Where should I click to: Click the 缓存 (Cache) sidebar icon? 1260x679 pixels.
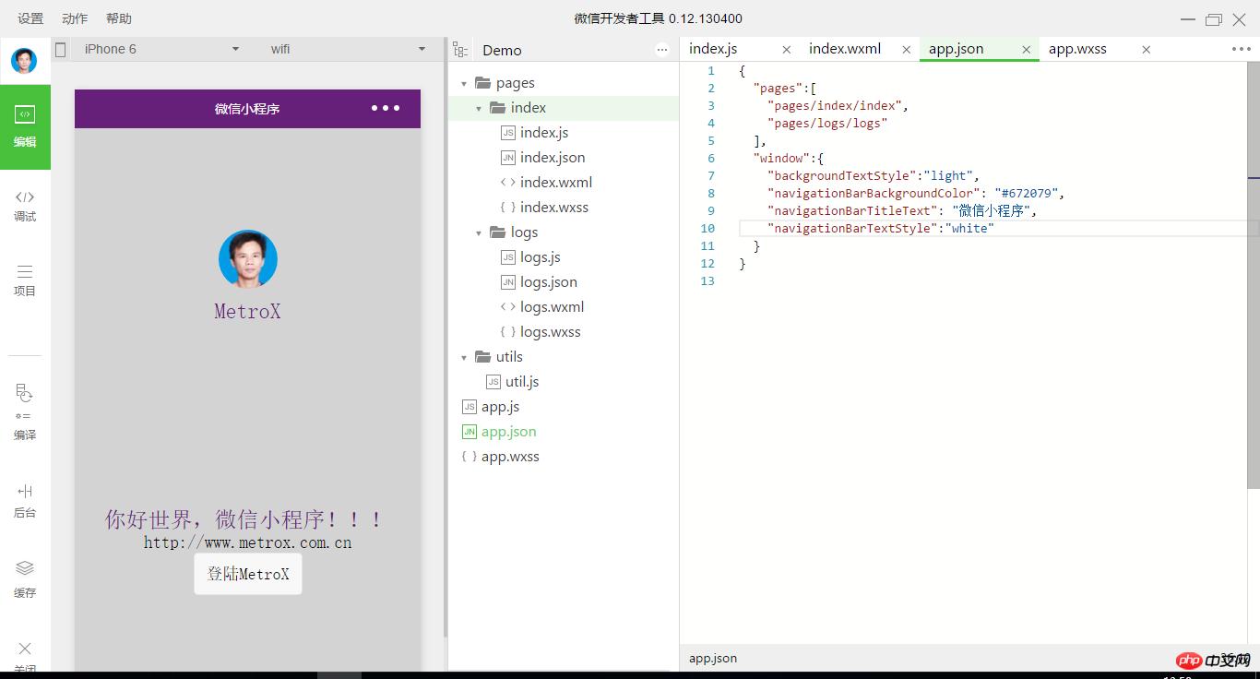25,578
